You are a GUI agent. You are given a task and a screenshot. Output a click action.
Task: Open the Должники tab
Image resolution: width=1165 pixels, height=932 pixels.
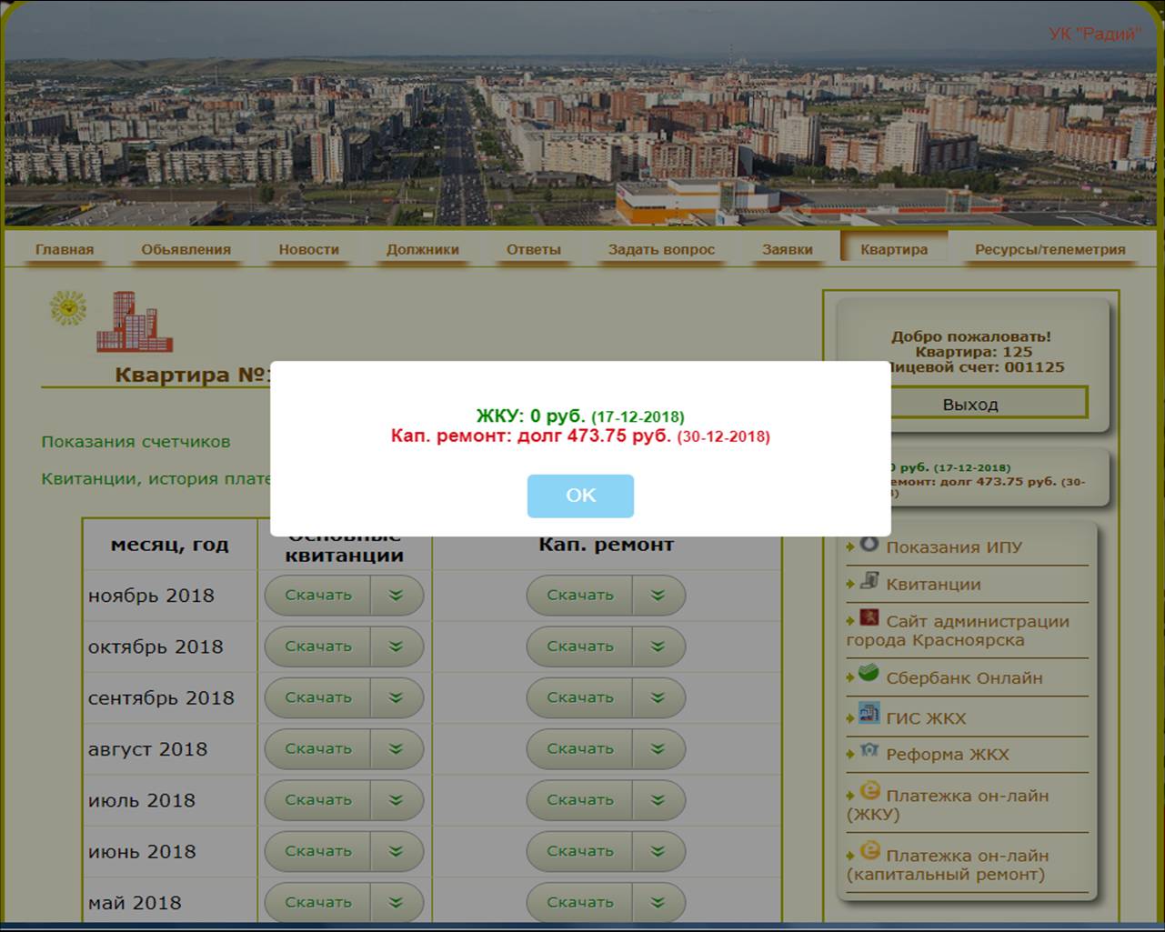pos(422,249)
